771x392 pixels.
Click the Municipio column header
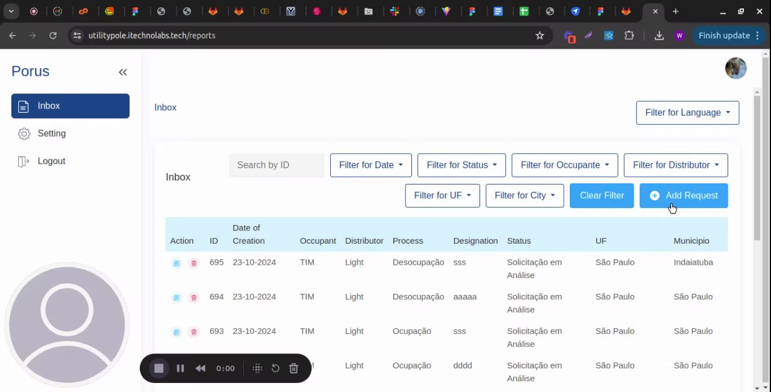(x=691, y=241)
